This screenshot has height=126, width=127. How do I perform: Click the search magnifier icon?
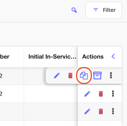[x=74, y=10]
